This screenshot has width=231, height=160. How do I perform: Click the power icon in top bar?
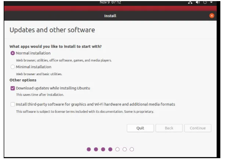(205, 2)
